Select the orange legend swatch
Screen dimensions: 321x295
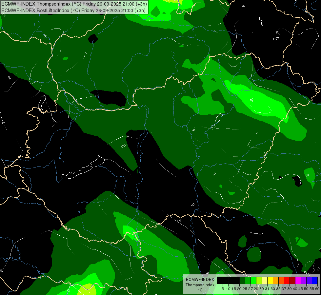click(x=276, y=280)
